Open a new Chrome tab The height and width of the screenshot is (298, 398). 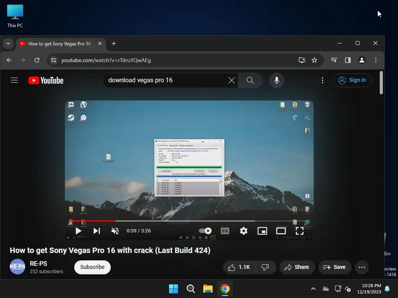(x=114, y=43)
